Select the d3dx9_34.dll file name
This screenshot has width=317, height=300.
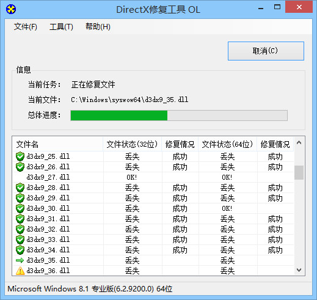click(x=48, y=250)
